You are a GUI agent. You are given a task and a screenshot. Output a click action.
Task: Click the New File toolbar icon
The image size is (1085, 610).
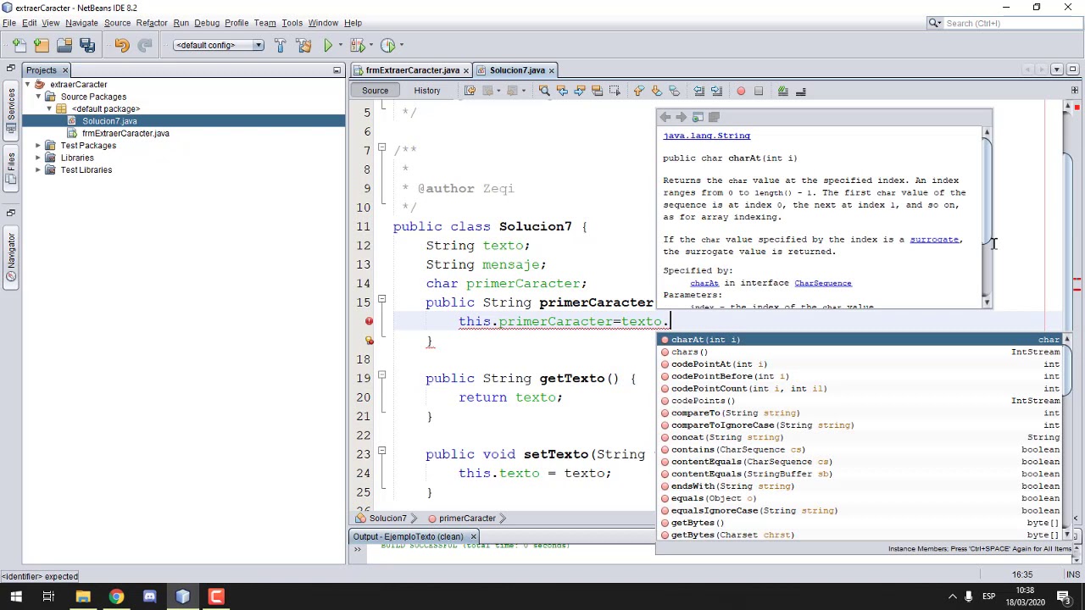[19, 45]
